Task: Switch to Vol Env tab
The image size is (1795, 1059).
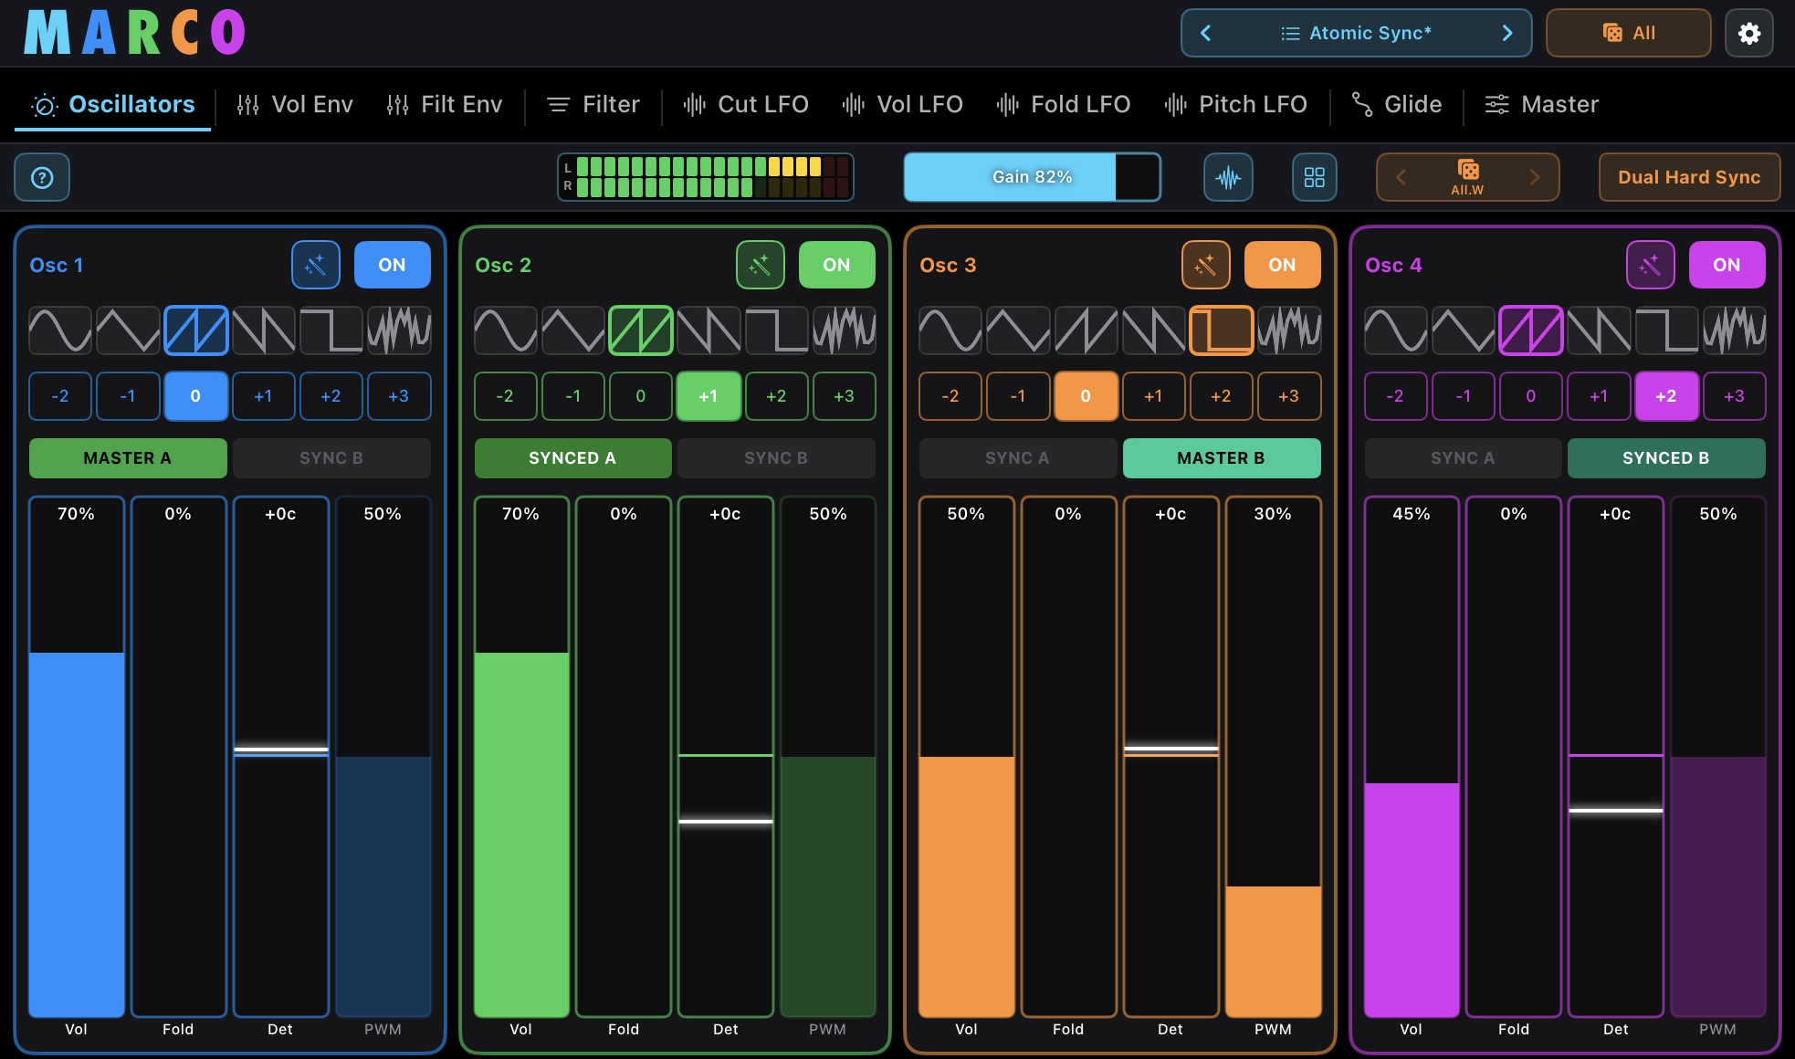Action: tap(294, 105)
